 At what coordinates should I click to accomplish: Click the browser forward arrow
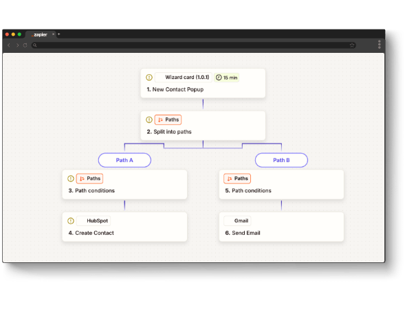tap(17, 45)
